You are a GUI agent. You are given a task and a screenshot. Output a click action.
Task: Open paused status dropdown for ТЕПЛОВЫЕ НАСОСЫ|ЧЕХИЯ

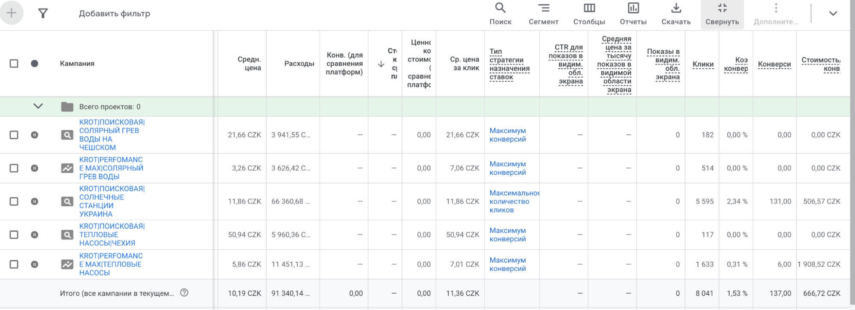pyautogui.click(x=35, y=235)
